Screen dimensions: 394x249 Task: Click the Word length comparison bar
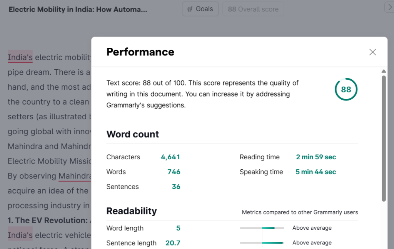point(262,228)
